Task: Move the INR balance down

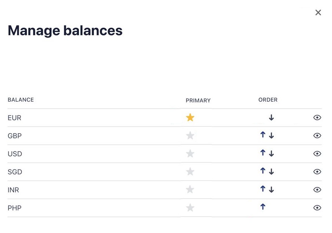Action: (271, 190)
